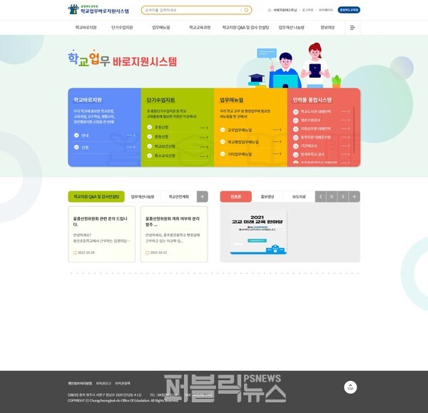Screen dimensions: 428x413
Task: Pause the media slideshow
Action: tap(332, 197)
